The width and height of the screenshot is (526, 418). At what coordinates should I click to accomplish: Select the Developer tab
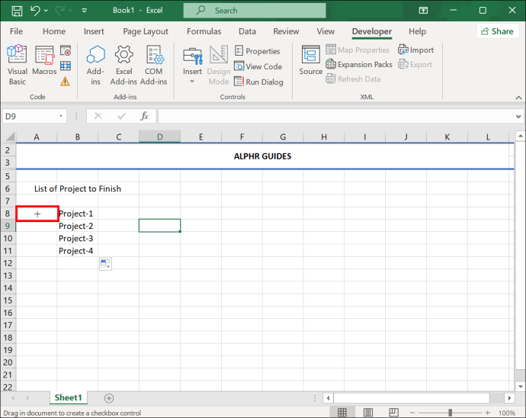coord(372,31)
